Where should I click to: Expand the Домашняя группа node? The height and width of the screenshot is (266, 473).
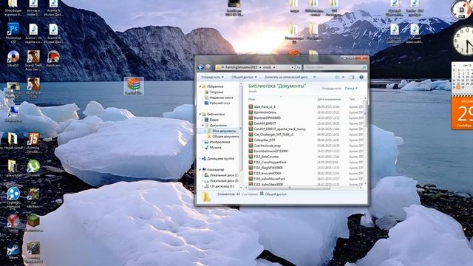[200, 158]
